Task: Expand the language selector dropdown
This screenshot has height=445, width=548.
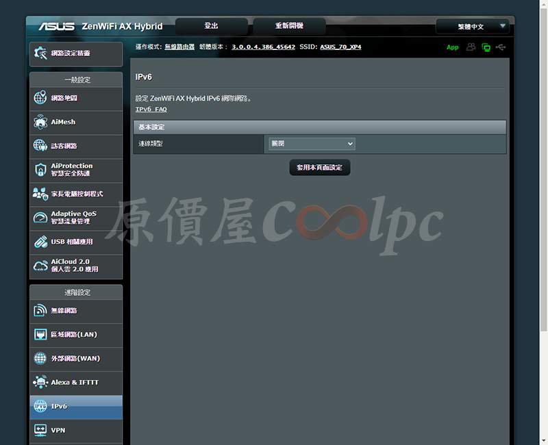Action: [x=473, y=26]
